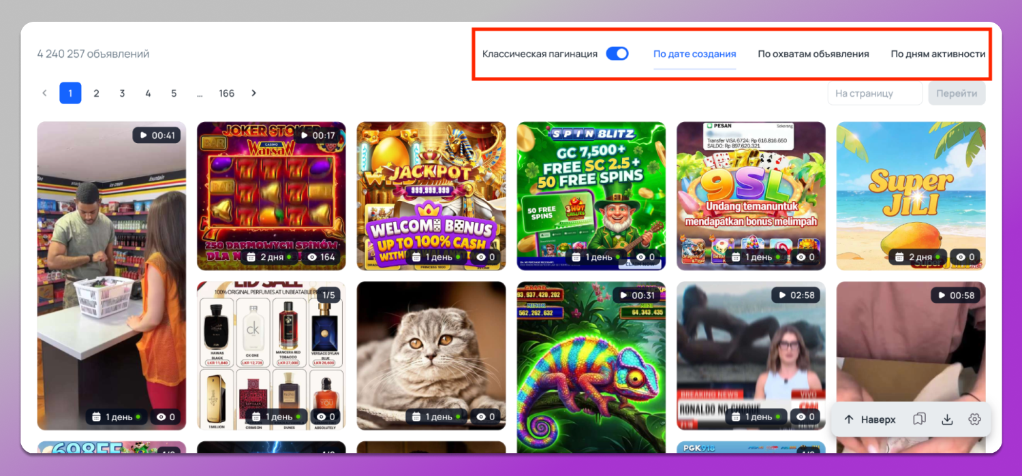This screenshot has height=476, width=1022.
Task: Click play badge 00:41 on store video
Action: [x=157, y=136]
